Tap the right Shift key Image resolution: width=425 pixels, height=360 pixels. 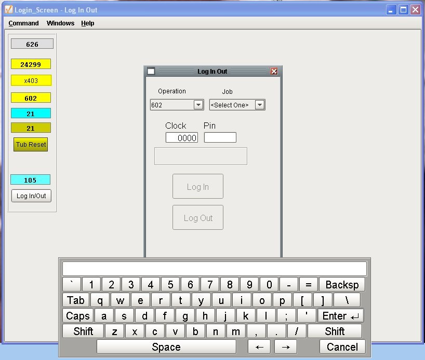click(335, 331)
